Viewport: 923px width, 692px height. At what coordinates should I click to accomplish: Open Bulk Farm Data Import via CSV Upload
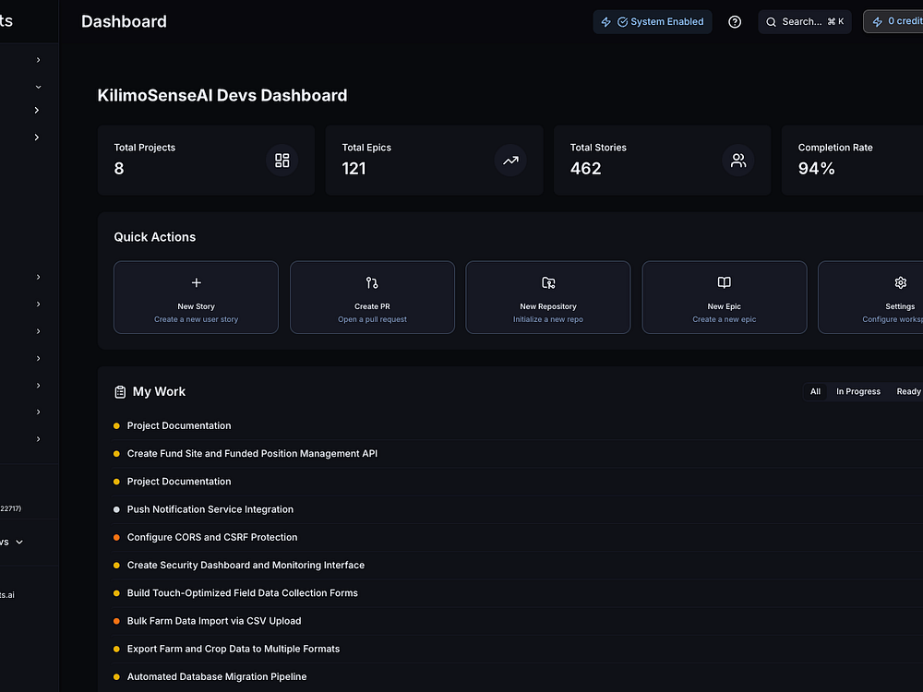pyautogui.click(x=214, y=621)
